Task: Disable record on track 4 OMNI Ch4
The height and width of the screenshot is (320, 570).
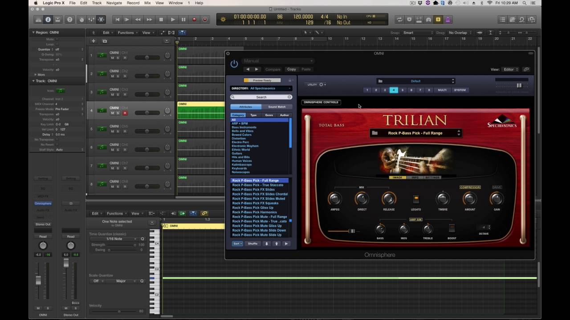Action: click(125, 113)
